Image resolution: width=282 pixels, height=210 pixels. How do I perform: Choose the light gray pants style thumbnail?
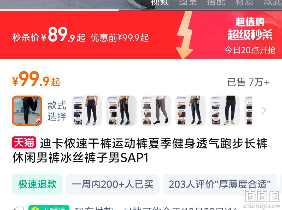tap(156, 110)
